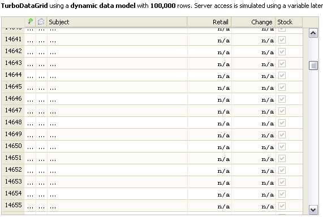Toggle Stock checkbox in row 14645
The height and width of the screenshot is (218, 323).
tap(282, 87)
